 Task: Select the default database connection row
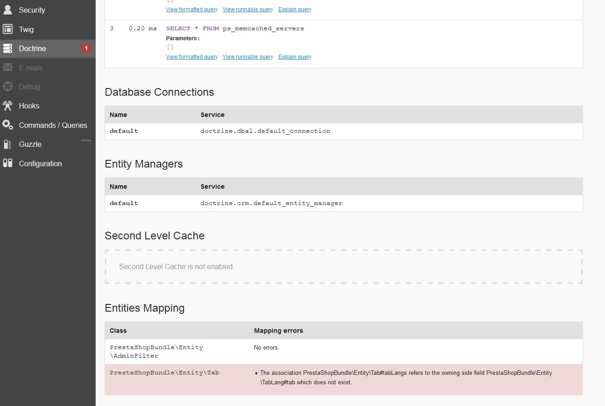[x=265, y=131]
